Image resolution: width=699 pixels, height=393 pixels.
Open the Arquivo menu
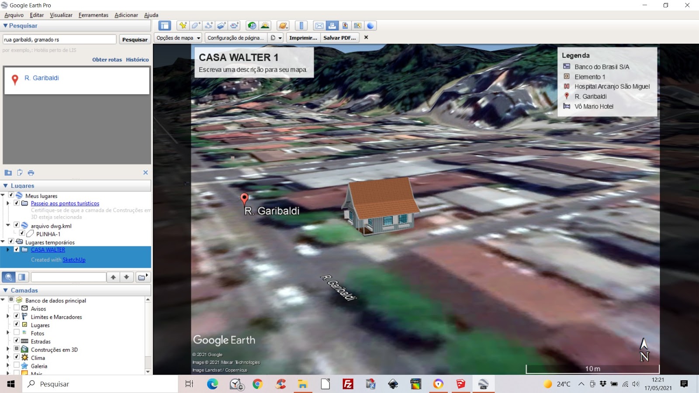click(x=14, y=15)
